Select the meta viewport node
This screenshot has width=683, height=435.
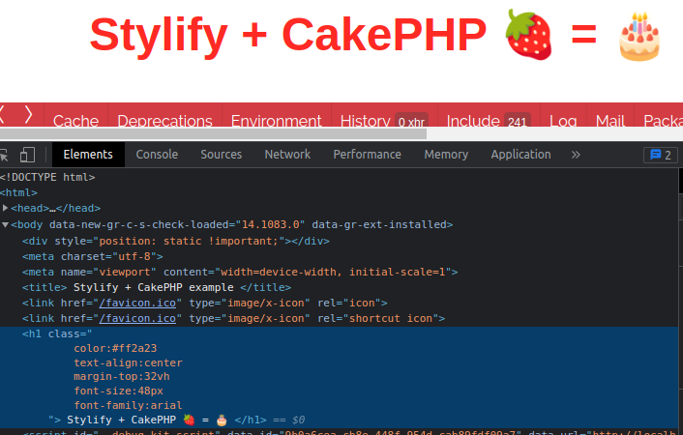pos(240,273)
